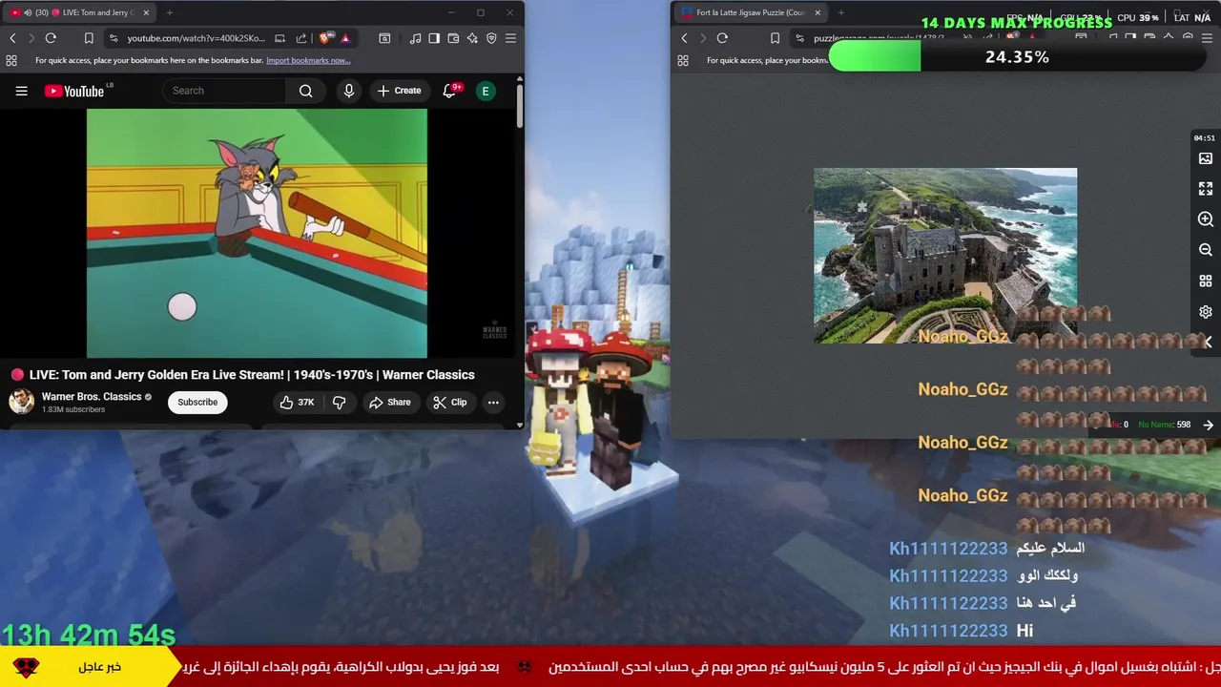The image size is (1221, 687).
Task: Open a new tab in YouTube window
Action: point(169,12)
